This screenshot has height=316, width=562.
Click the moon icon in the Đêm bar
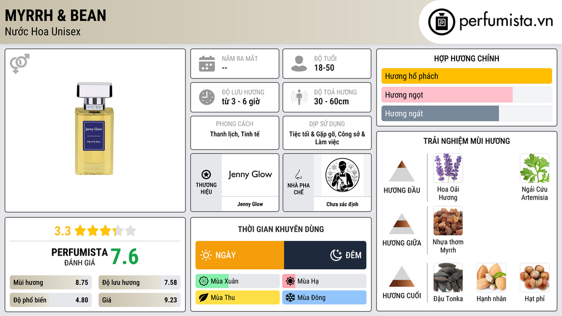(336, 255)
